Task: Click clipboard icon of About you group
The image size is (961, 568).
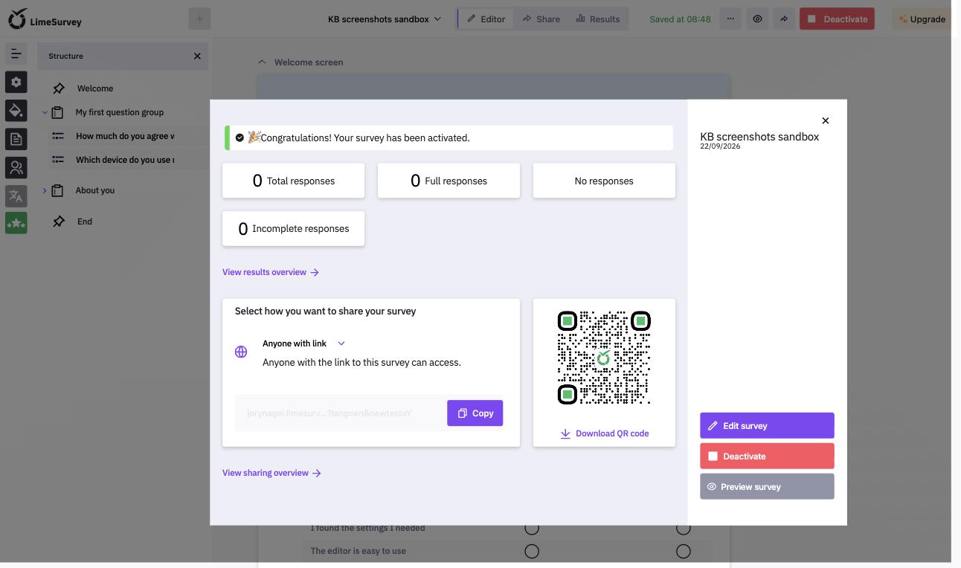Action: (x=57, y=190)
